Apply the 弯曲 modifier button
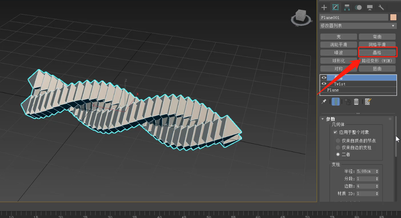401x218 pixels. coord(377,37)
